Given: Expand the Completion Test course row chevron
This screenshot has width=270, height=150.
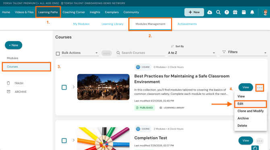Looking at the screenshot, I should click(73, 140).
